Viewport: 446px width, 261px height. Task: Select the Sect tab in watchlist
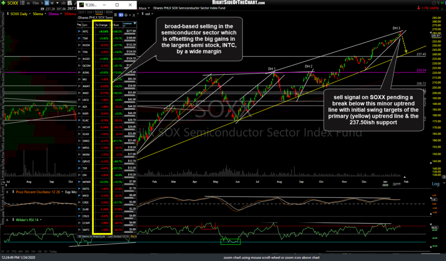81,12
